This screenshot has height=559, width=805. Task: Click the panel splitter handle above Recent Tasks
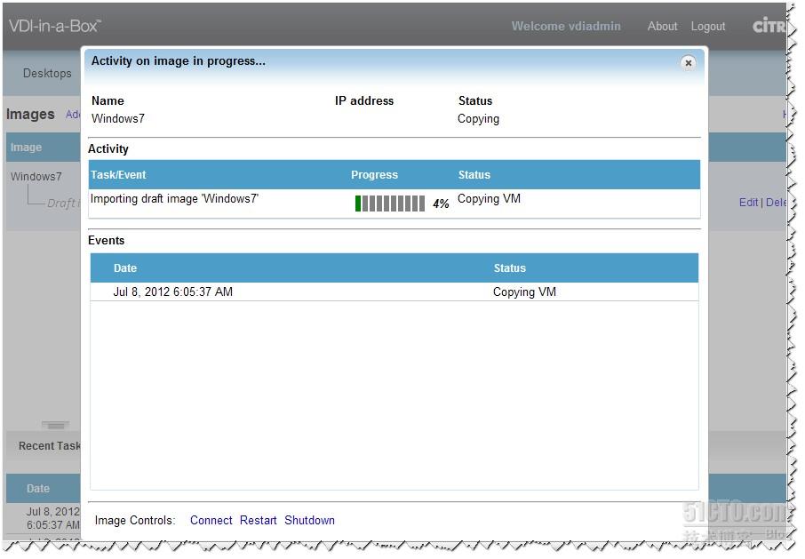point(55,425)
